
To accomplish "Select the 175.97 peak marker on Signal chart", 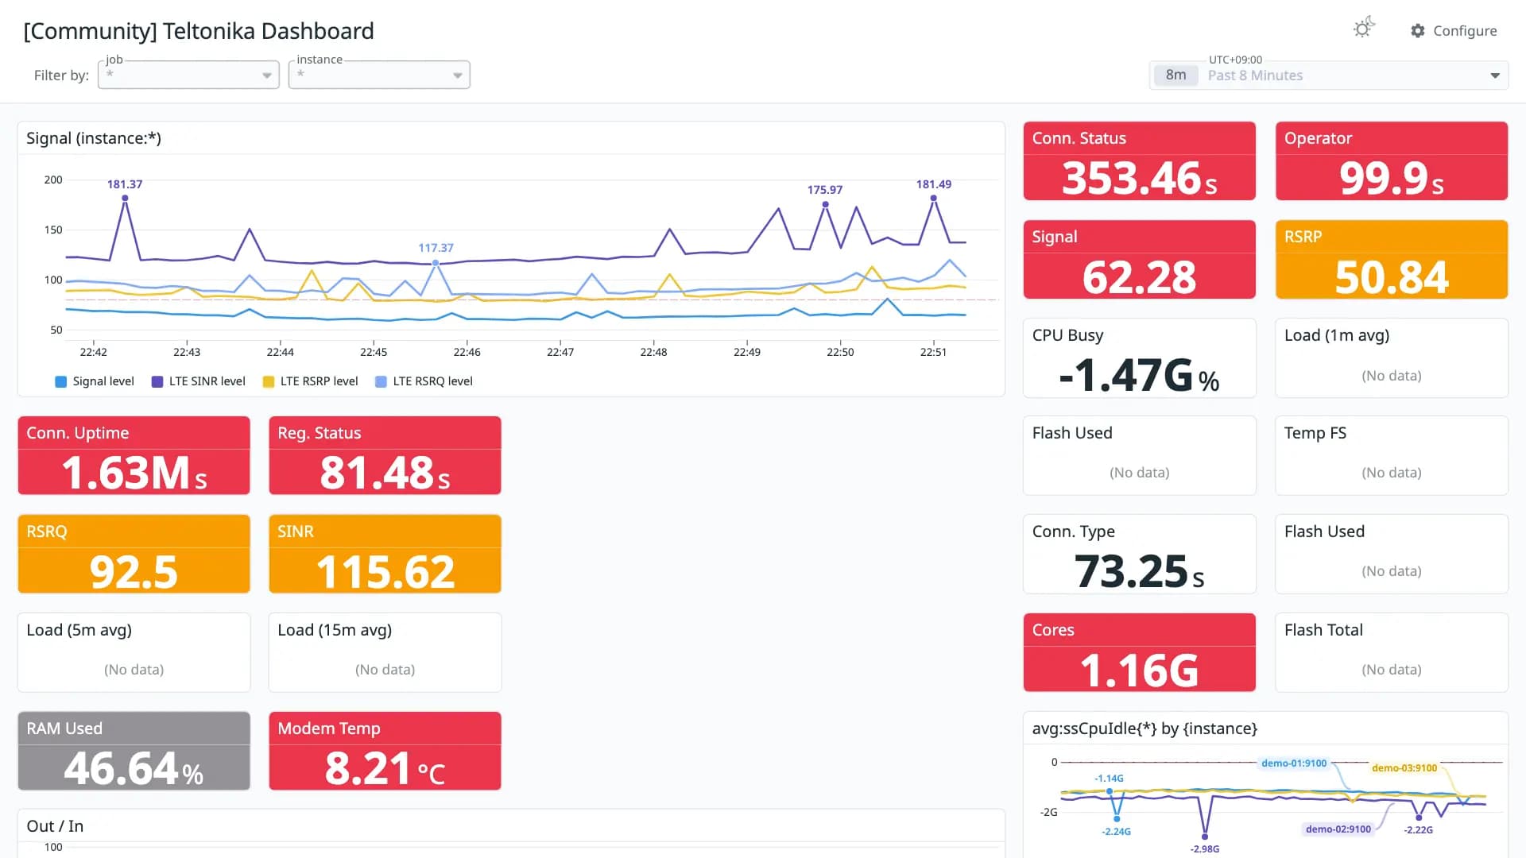I will tap(825, 204).
